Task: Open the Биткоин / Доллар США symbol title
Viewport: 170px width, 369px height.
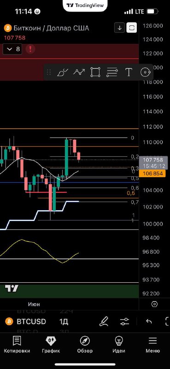Action: tap(51, 29)
